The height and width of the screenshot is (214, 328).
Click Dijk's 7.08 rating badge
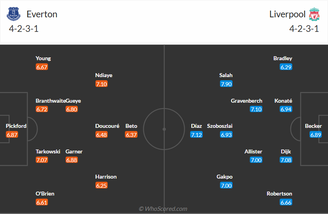(286, 160)
